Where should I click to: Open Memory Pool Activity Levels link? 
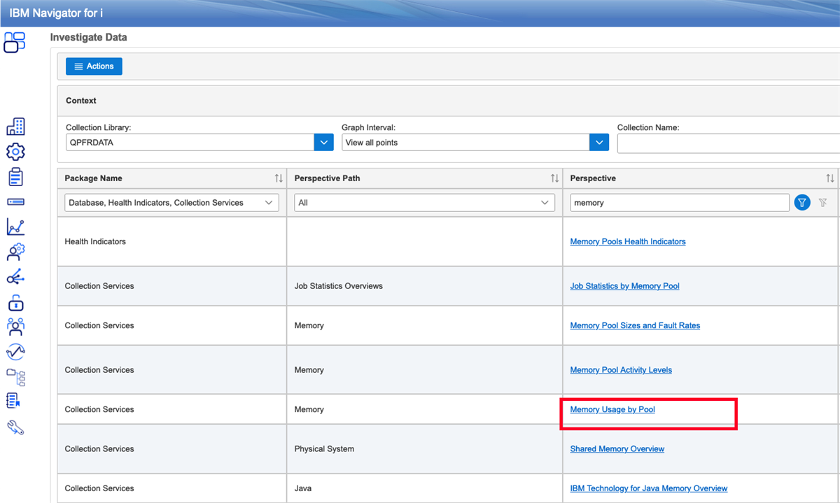(x=621, y=370)
